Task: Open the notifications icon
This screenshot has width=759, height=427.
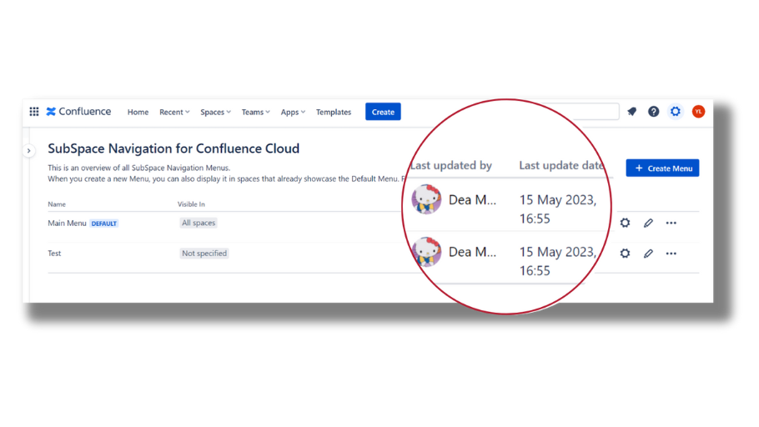Action: coord(632,112)
